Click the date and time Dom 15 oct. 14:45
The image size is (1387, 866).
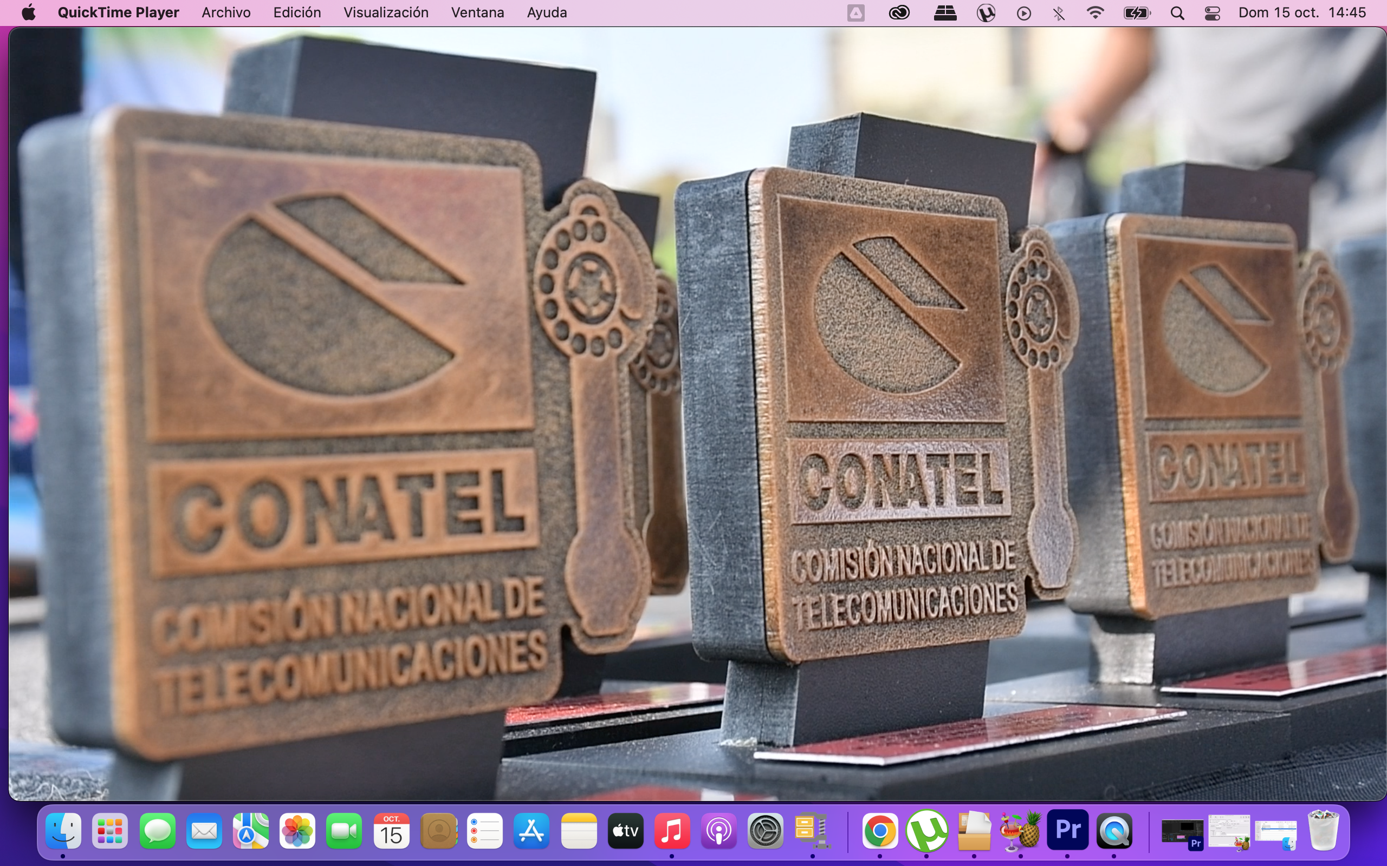click(1302, 12)
